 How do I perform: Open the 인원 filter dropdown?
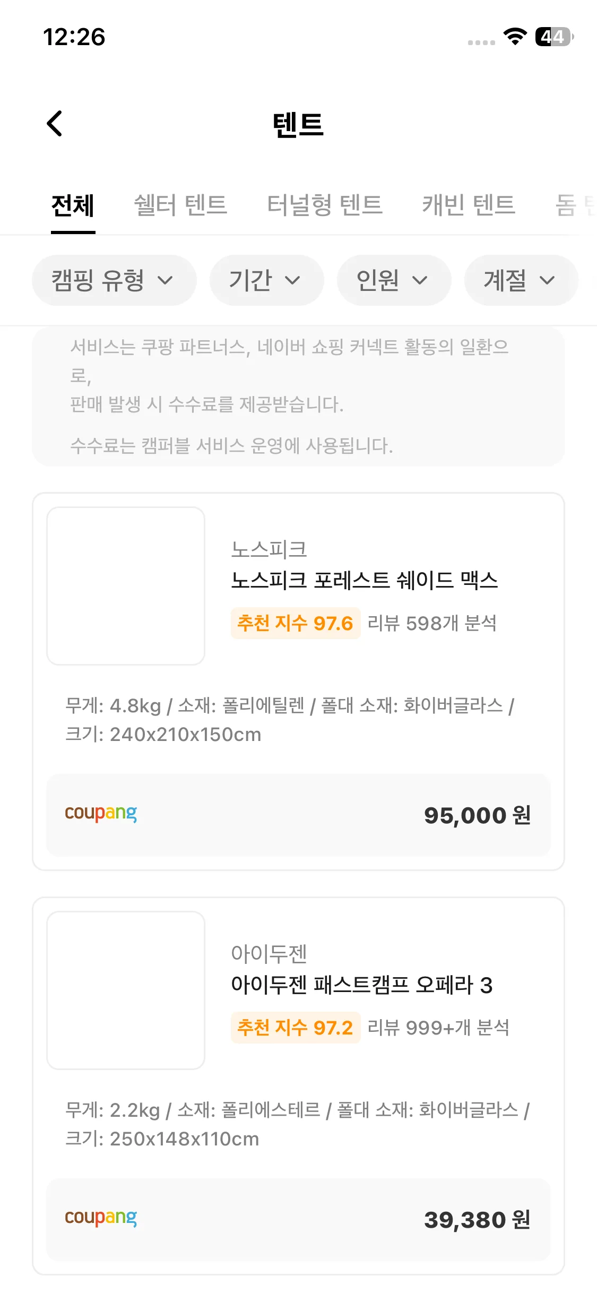[x=393, y=280]
